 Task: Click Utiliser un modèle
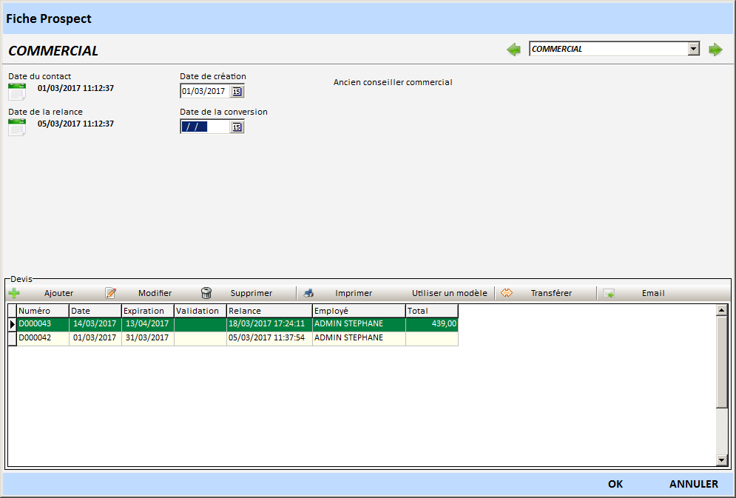tap(449, 293)
